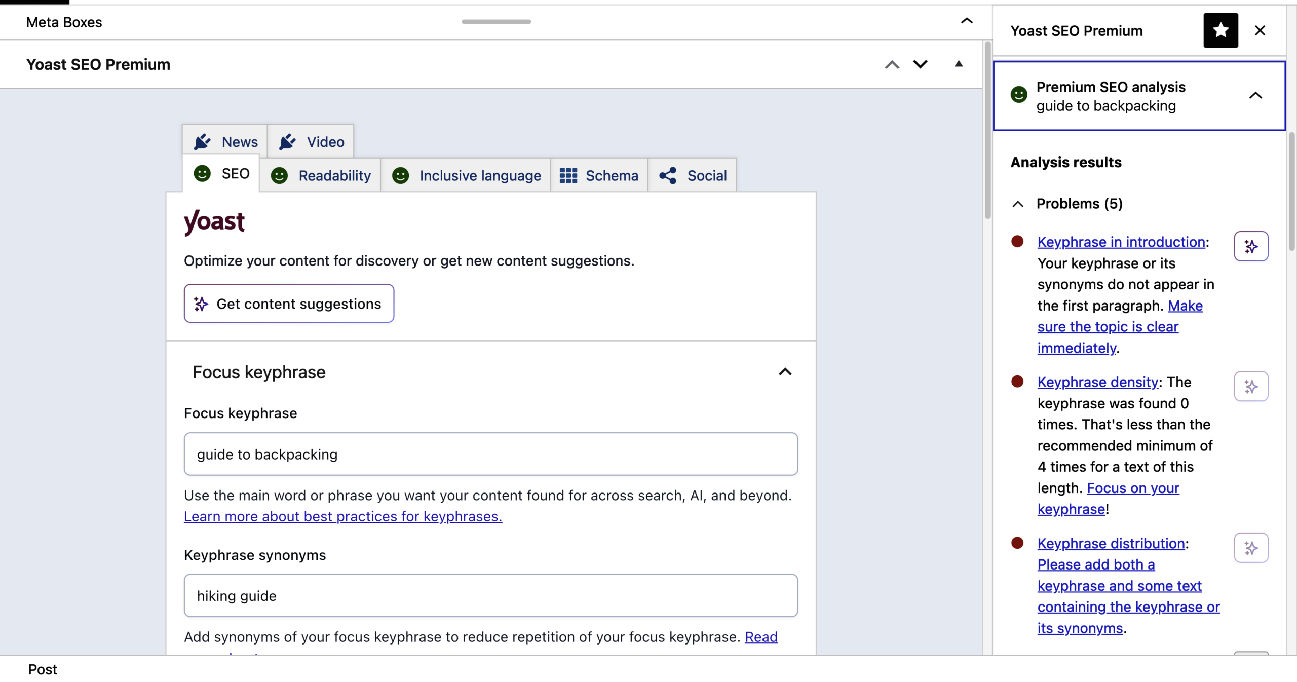Image resolution: width=1297 pixels, height=682 pixels.
Task: Collapse the Meta Boxes panel
Action: point(967,21)
